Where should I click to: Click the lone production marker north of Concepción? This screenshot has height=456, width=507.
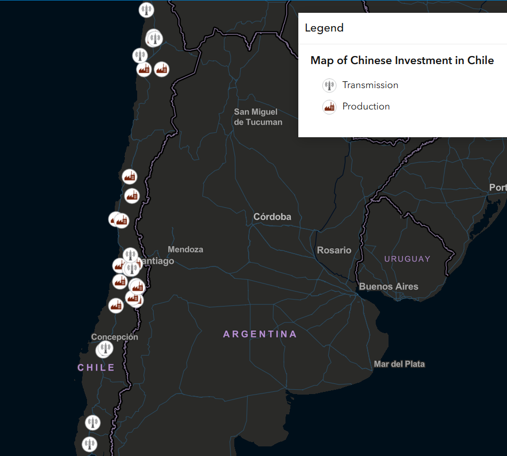tap(116, 305)
